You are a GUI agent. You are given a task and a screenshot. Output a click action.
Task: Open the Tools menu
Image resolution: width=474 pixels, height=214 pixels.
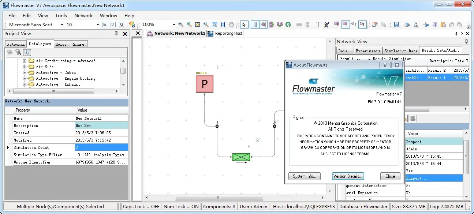61,15
